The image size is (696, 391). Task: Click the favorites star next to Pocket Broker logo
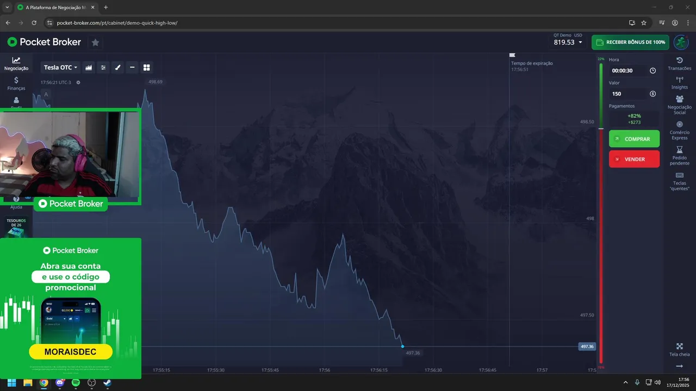click(x=95, y=42)
